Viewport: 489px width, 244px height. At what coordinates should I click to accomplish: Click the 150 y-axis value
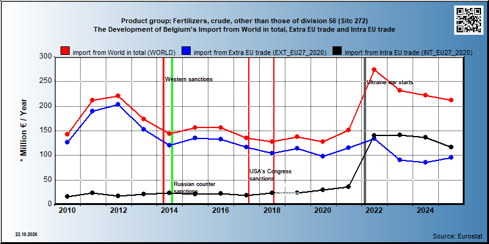click(x=45, y=131)
